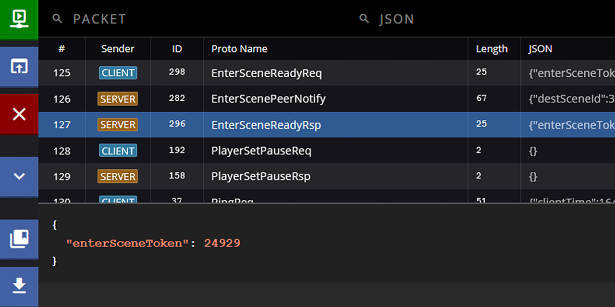Click the PACKET search magnifier icon
Screen dimensions: 615x307
click(x=58, y=19)
